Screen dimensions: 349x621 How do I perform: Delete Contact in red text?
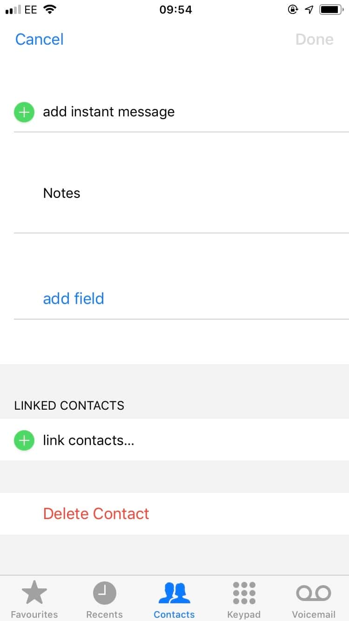click(x=96, y=513)
